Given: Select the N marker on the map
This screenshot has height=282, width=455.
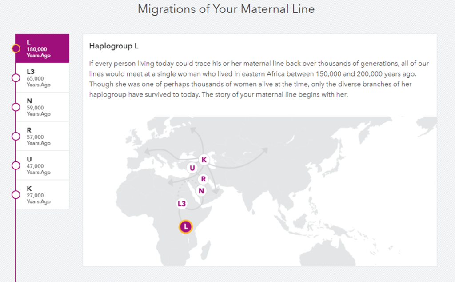Looking at the screenshot, I should 201,191.
